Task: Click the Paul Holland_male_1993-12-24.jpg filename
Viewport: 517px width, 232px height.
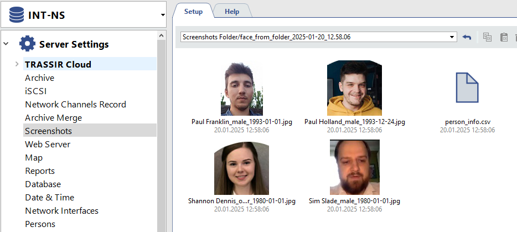Action: tap(354, 122)
